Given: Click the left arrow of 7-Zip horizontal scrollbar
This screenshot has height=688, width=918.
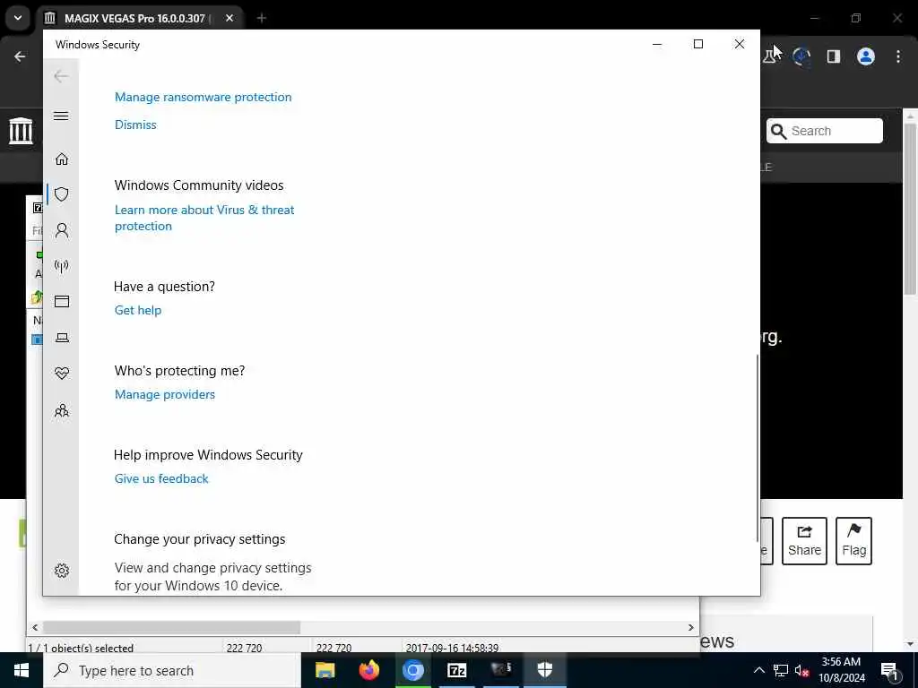Looking at the screenshot, I should point(35,627).
